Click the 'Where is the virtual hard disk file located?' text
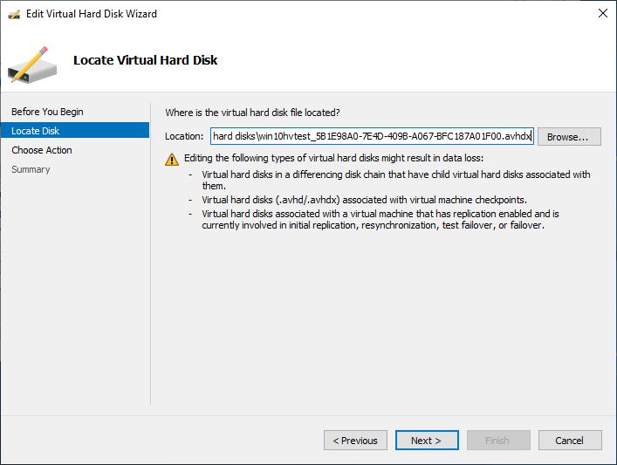The image size is (617, 465). click(x=252, y=113)
